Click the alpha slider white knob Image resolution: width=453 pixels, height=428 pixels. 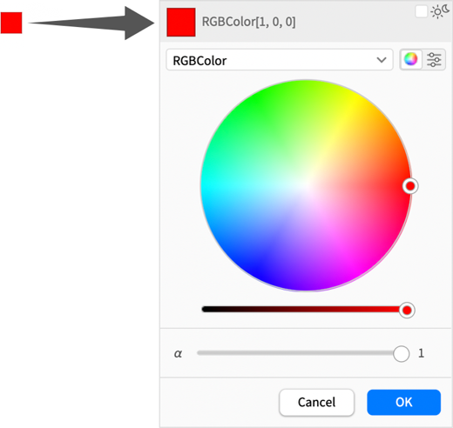click(402, 353)
